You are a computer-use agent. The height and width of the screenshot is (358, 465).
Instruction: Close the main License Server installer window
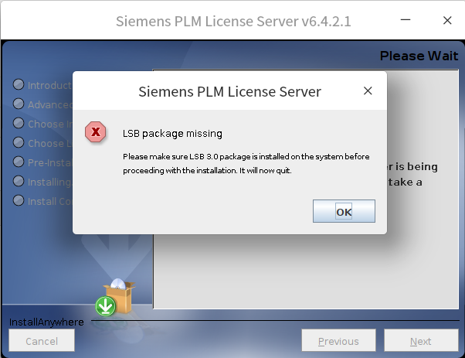[446, 21]
